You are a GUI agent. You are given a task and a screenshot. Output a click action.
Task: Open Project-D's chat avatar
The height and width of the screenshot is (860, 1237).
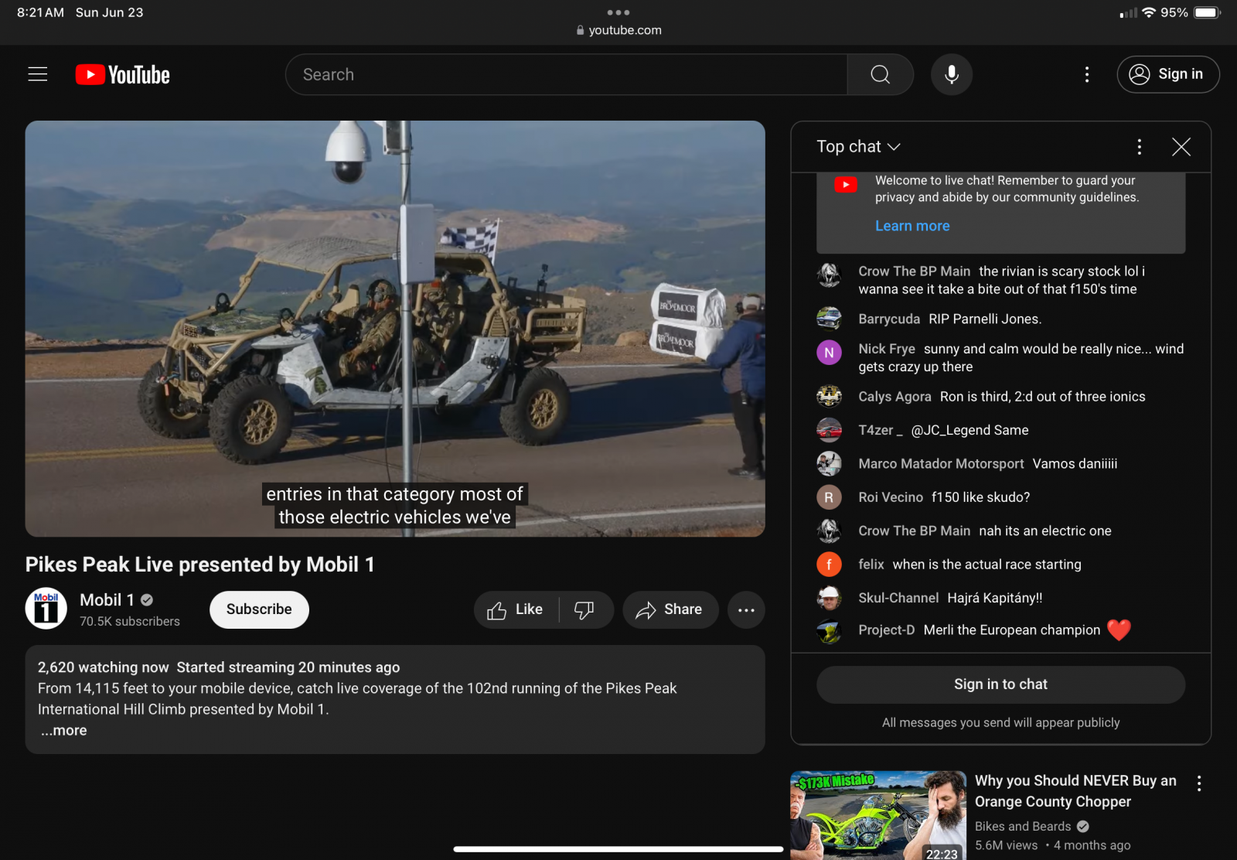pos(830,631)
